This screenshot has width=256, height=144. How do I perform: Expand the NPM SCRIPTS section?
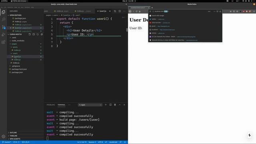click(x=25, y=139)
